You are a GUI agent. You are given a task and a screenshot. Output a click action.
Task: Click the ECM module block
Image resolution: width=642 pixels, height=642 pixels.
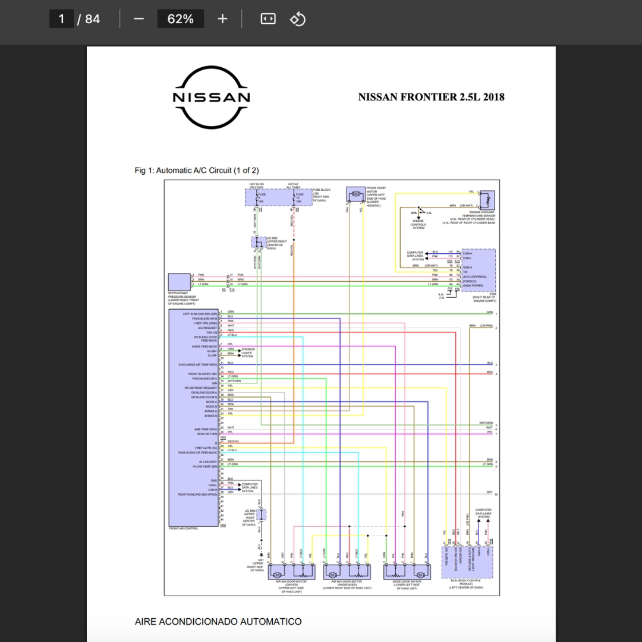478,270
